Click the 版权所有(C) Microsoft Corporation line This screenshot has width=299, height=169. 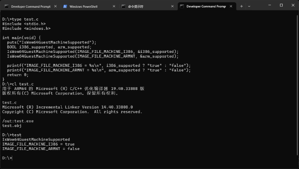[60, 93]
